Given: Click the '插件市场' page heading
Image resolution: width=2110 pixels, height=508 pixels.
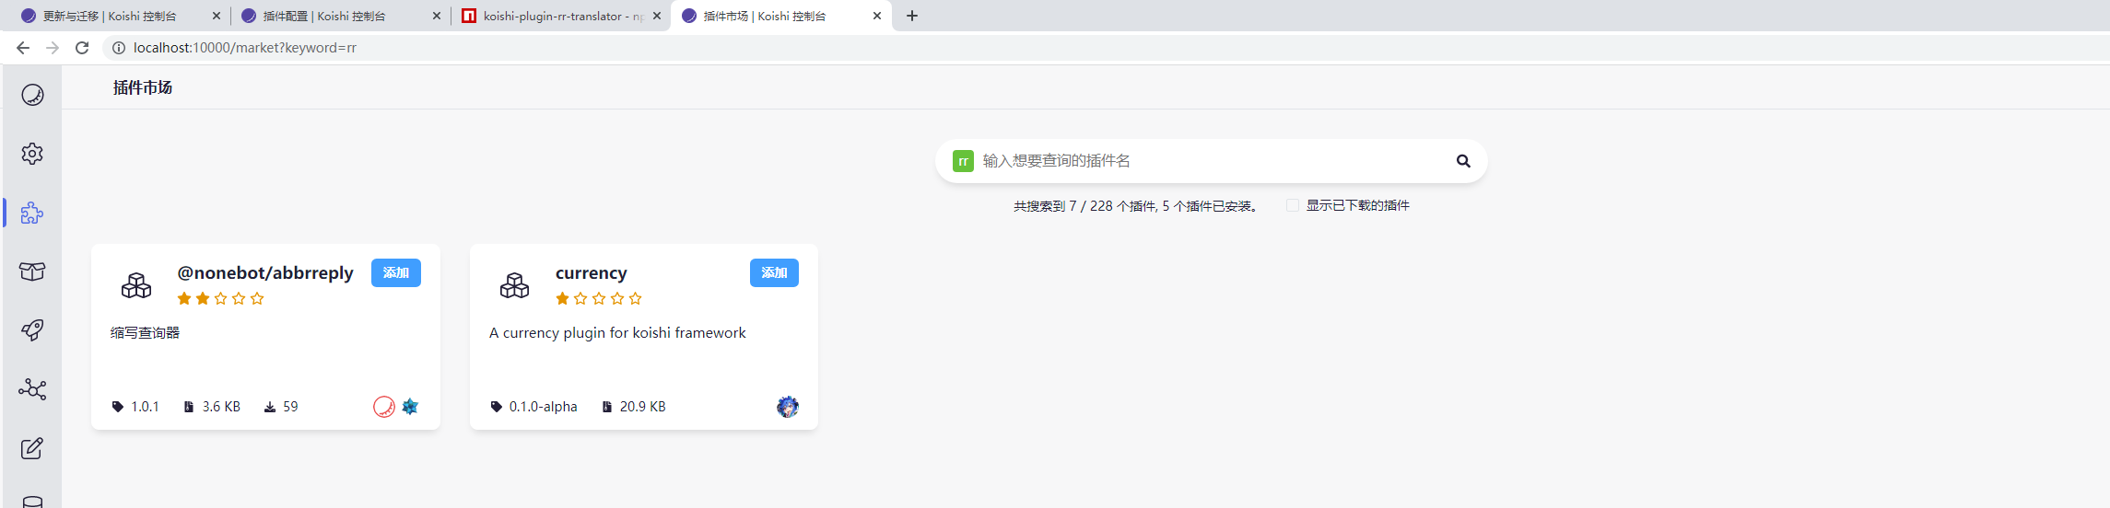Looking at the screenshot, I should point(143,87).
